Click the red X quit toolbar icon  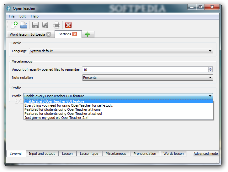pyautogui.click(x=68, y=25)
